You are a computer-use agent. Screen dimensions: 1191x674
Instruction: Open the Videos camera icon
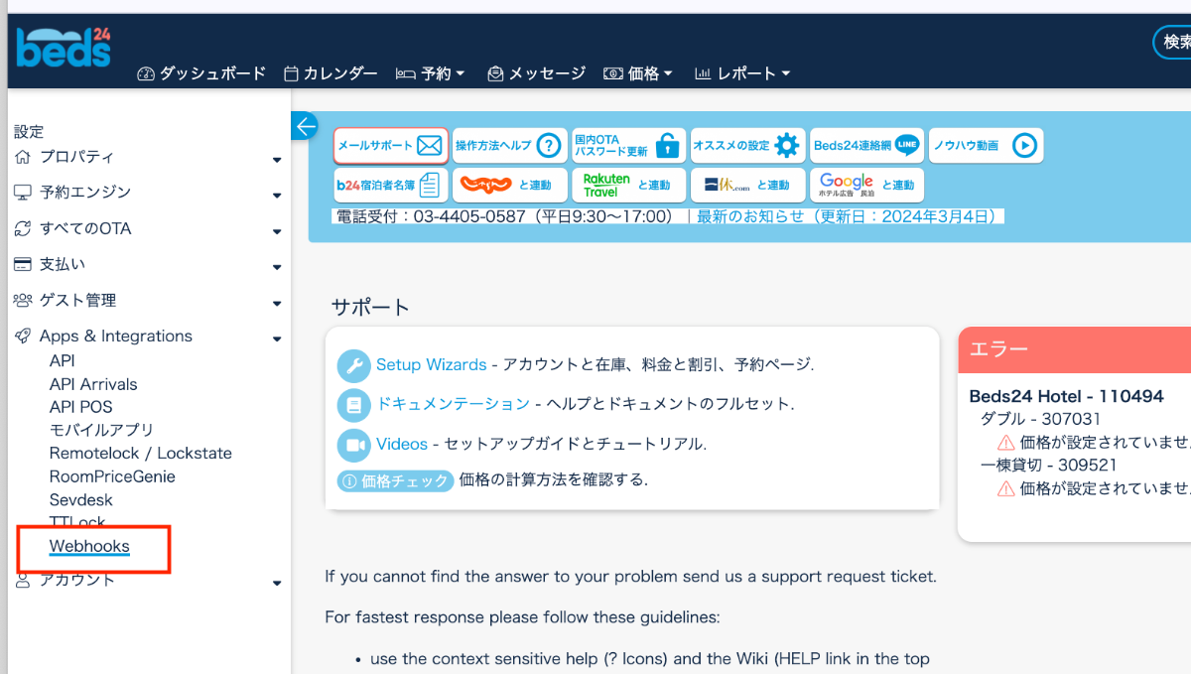tap(353, 444)
